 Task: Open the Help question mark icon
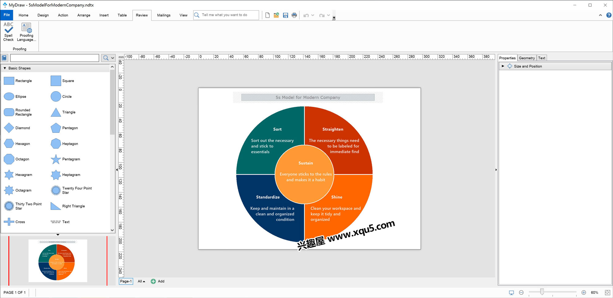point(609,15)
